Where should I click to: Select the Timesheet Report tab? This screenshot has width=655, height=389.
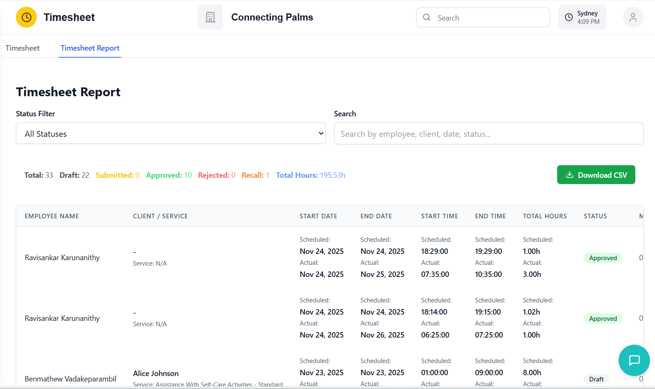click(x=90, y=48)
